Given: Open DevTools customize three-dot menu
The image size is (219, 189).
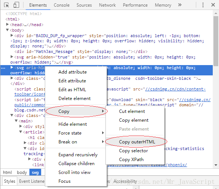Looking at the screenshot, I should click(x=203, y=5).
